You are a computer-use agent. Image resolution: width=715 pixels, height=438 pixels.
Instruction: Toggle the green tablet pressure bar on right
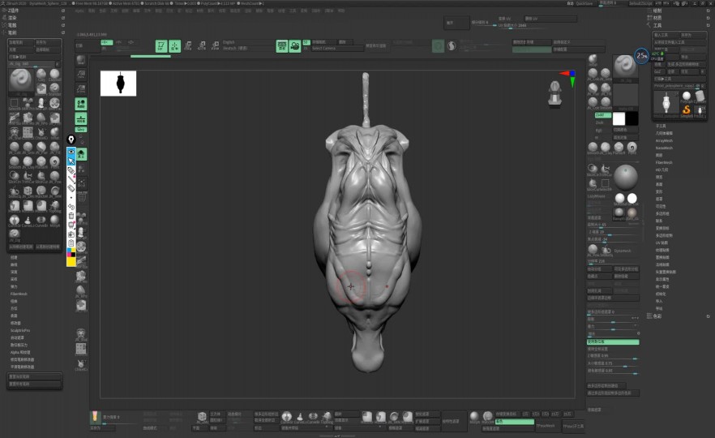pyautogui.click(x=613, y=341)
